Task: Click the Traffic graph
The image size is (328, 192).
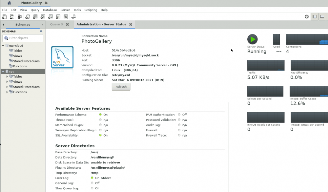Action: pos(266,65)
